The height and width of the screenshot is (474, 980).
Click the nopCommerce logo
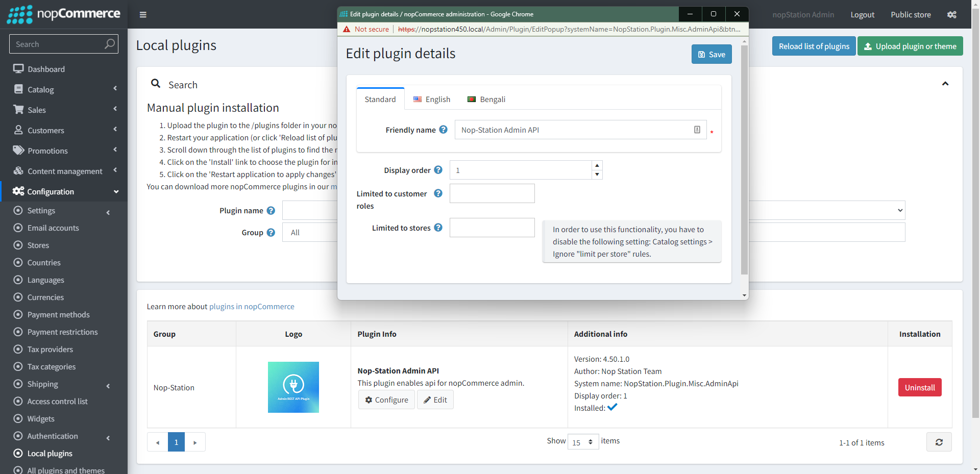64,14
